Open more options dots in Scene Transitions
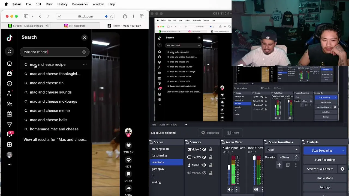349x196 pixels. (x=296, y=165)
